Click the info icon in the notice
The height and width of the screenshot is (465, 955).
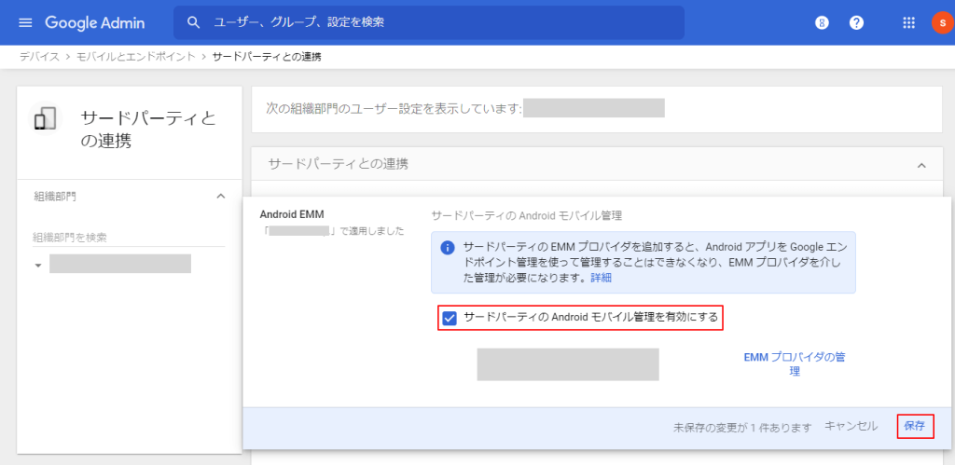pos(448,247)
